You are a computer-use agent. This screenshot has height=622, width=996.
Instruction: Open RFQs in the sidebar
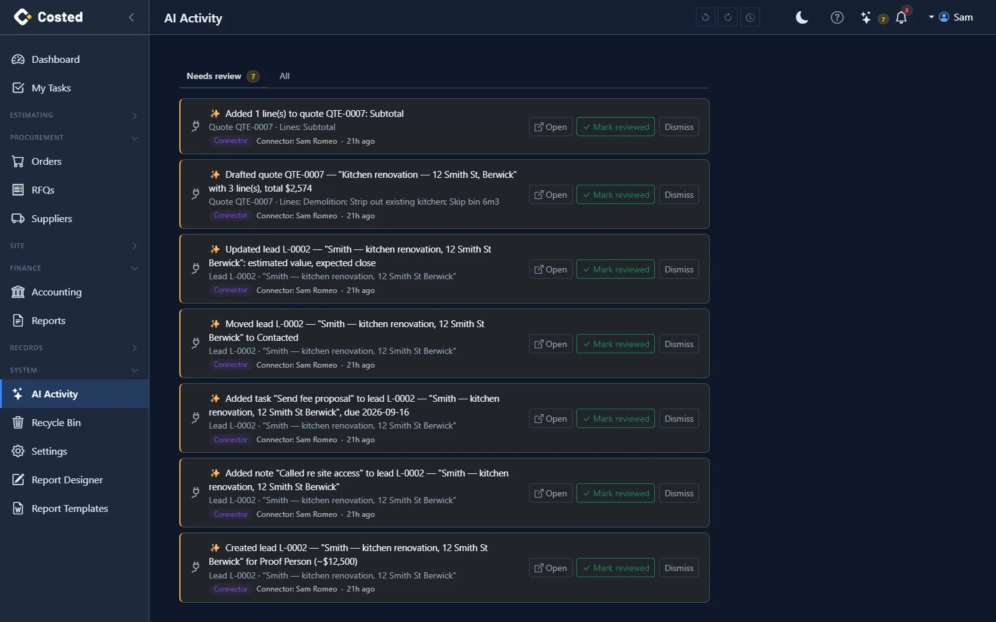pyautogui.click(x=74, y=190)
